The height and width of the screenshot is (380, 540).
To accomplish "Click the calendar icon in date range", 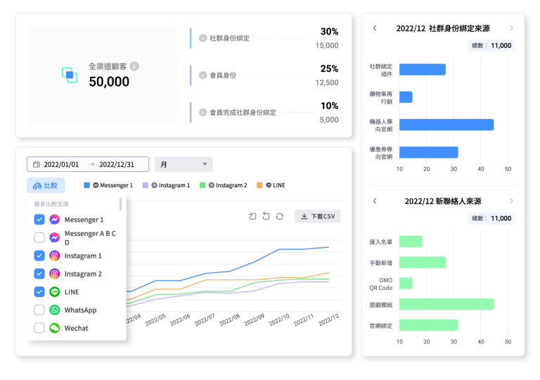I will click(36, 165).
